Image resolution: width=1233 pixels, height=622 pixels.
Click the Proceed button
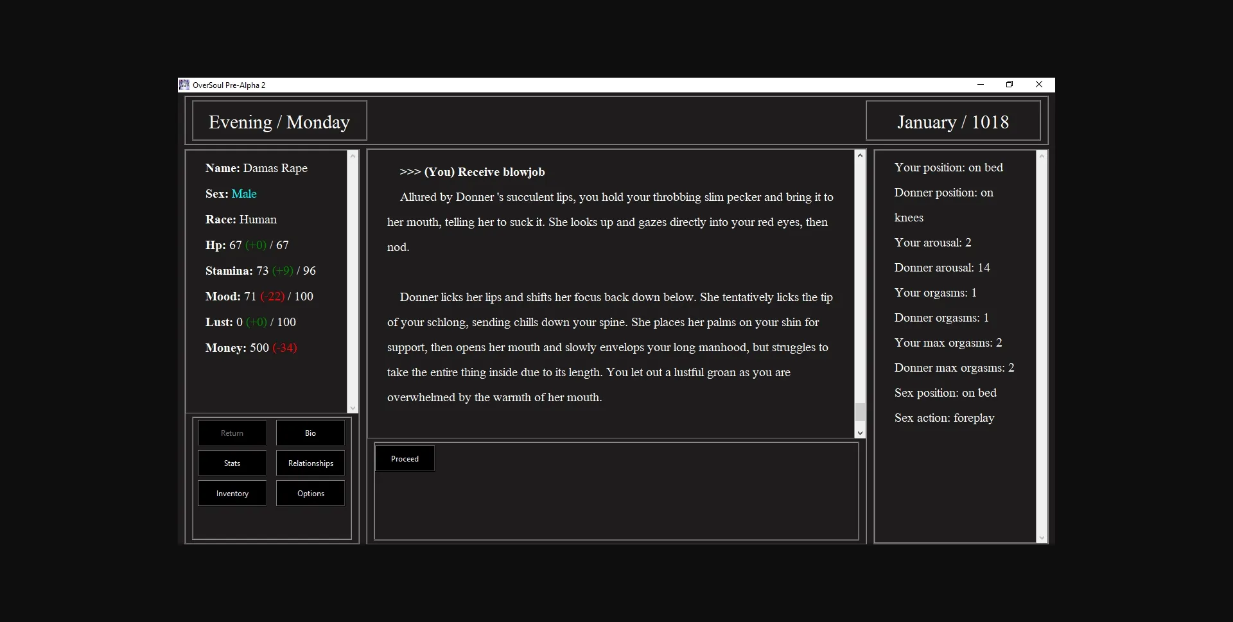pos(404,458)
